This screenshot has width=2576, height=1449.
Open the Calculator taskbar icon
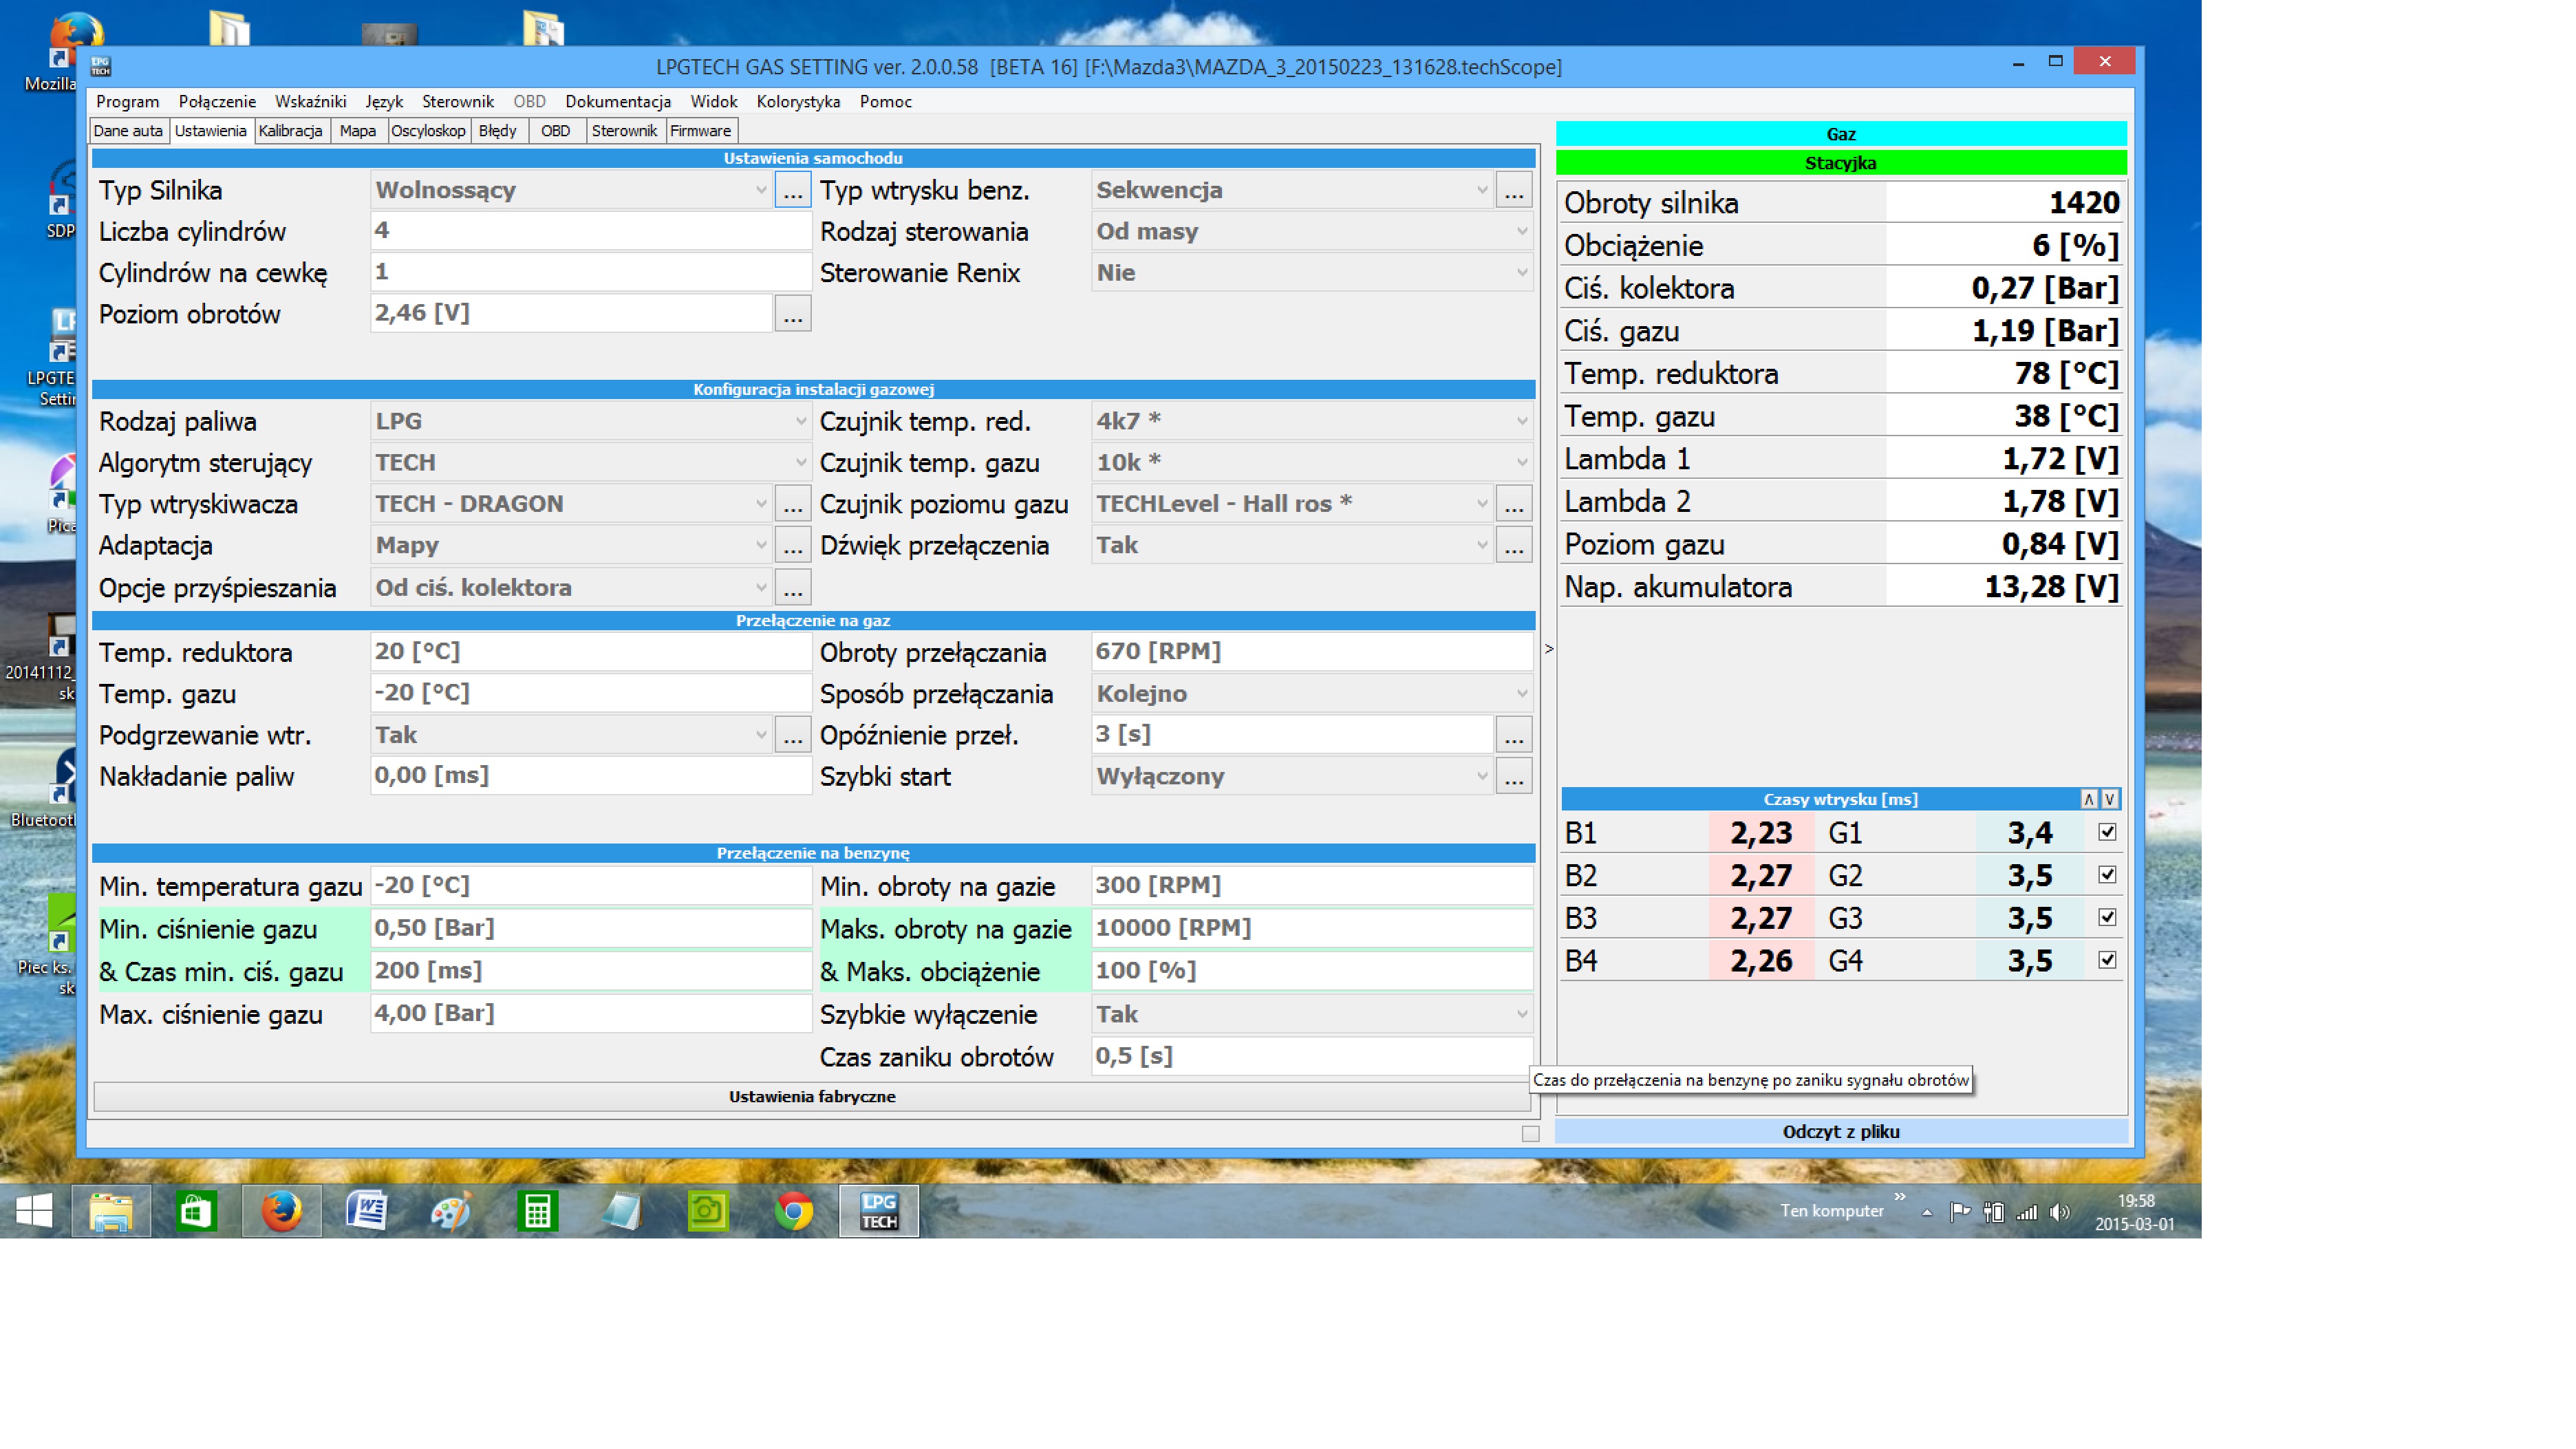(537, 1211)
